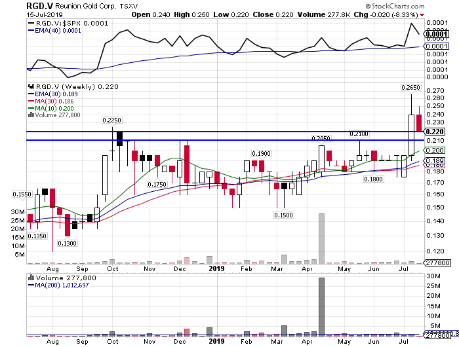The image size is (459, 347).
Task: Click the latest red candlestick in July
Action: (x=419, y=123)
